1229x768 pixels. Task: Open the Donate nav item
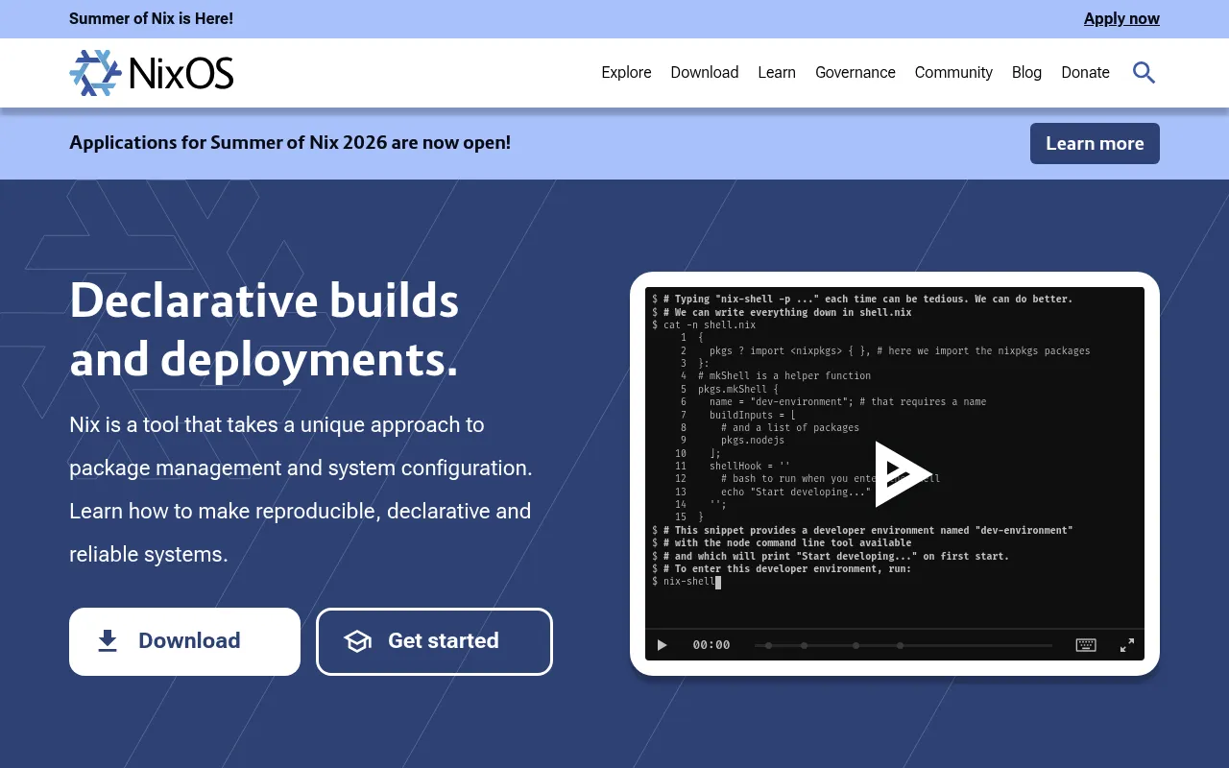coord(1085,72)
